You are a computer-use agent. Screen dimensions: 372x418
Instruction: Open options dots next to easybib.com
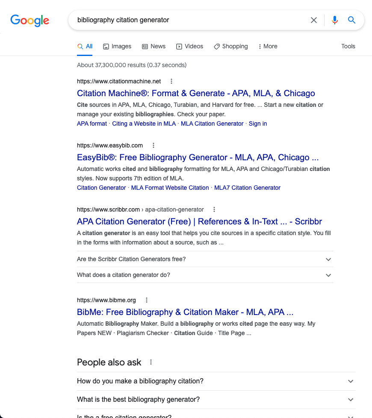[154, 145]
